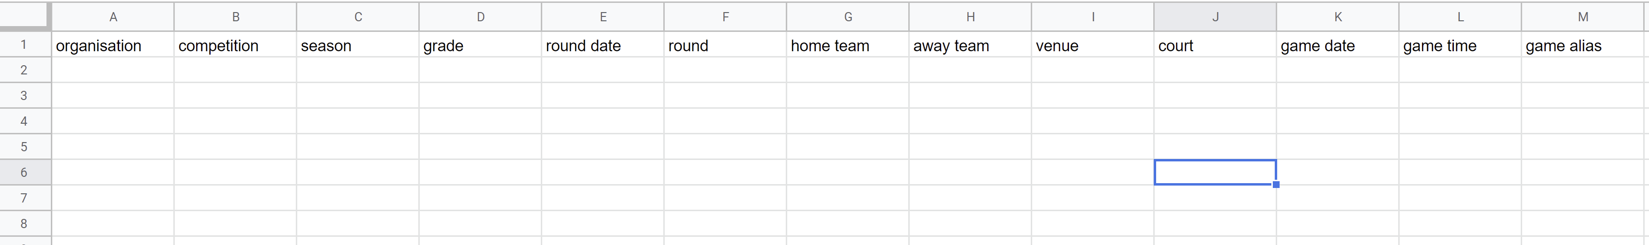This screenshot has width=1649, height=245.
Task: Select row 8 by its row number
Action: point(24,224)
